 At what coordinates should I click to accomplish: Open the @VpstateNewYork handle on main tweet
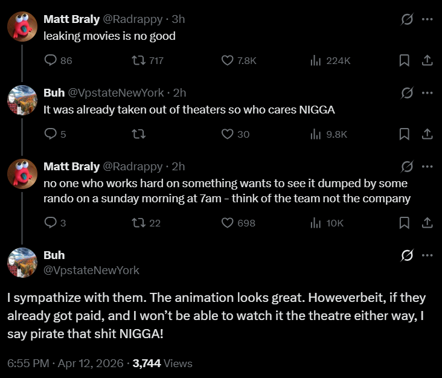click(x=91, y=271)
